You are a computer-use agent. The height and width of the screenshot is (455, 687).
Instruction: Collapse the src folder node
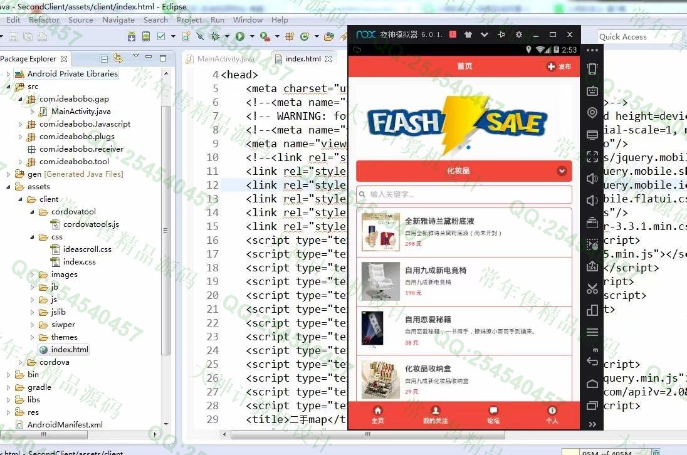coord(8,86)
